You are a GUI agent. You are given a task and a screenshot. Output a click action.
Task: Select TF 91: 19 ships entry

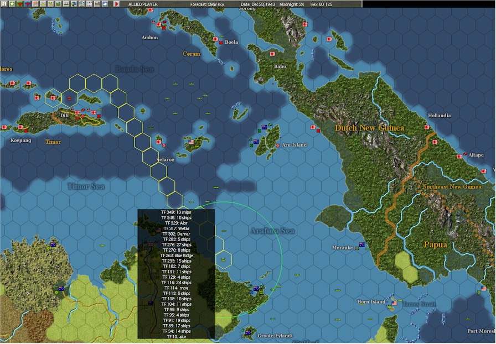(176, 320)
